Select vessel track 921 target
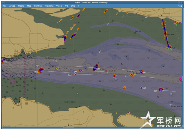 [132, 75]
